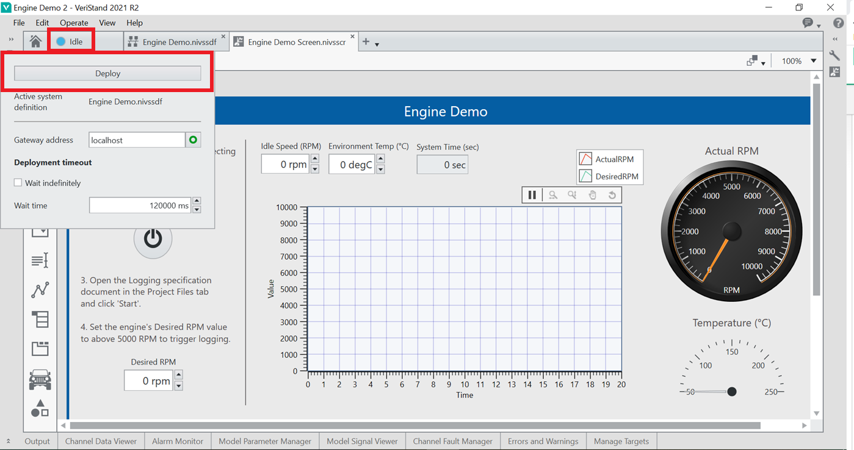Close the Engine Demo Screen.nivsscr tab
The height and width of the screenshot is (450, 854).
[352, 37]
